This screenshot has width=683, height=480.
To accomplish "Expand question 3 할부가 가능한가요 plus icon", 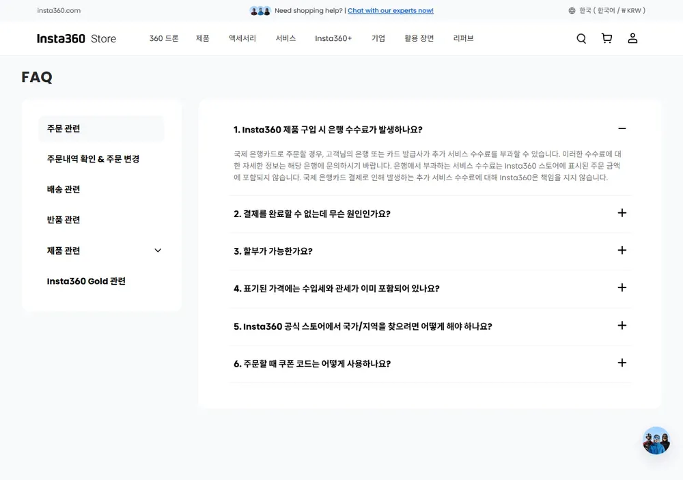I will click(x=622, y=250).
